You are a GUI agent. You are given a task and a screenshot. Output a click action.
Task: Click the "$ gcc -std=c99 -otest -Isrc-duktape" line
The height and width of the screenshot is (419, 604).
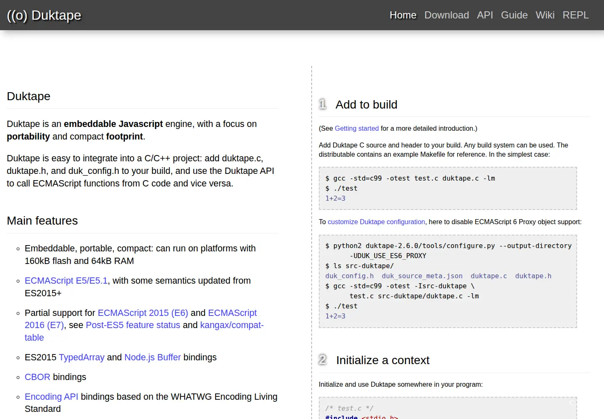(400, 286)
